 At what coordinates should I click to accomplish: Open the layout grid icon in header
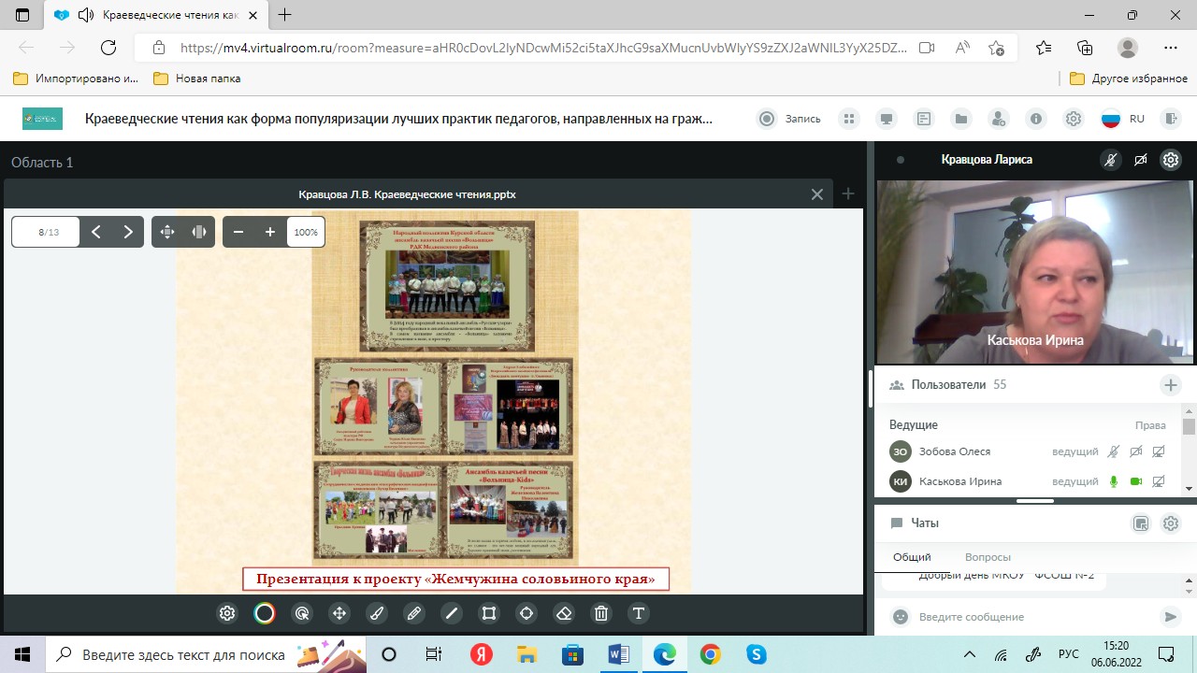[x=849, y=119]
